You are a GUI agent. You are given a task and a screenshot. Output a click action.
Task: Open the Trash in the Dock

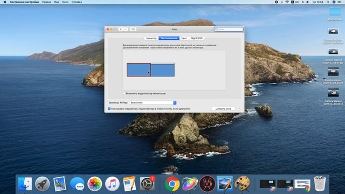point(320,184)
